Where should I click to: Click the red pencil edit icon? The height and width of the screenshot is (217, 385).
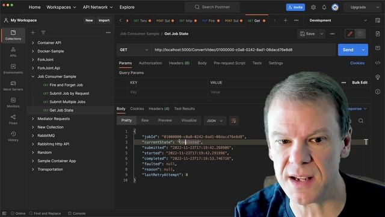coord(350,34)
